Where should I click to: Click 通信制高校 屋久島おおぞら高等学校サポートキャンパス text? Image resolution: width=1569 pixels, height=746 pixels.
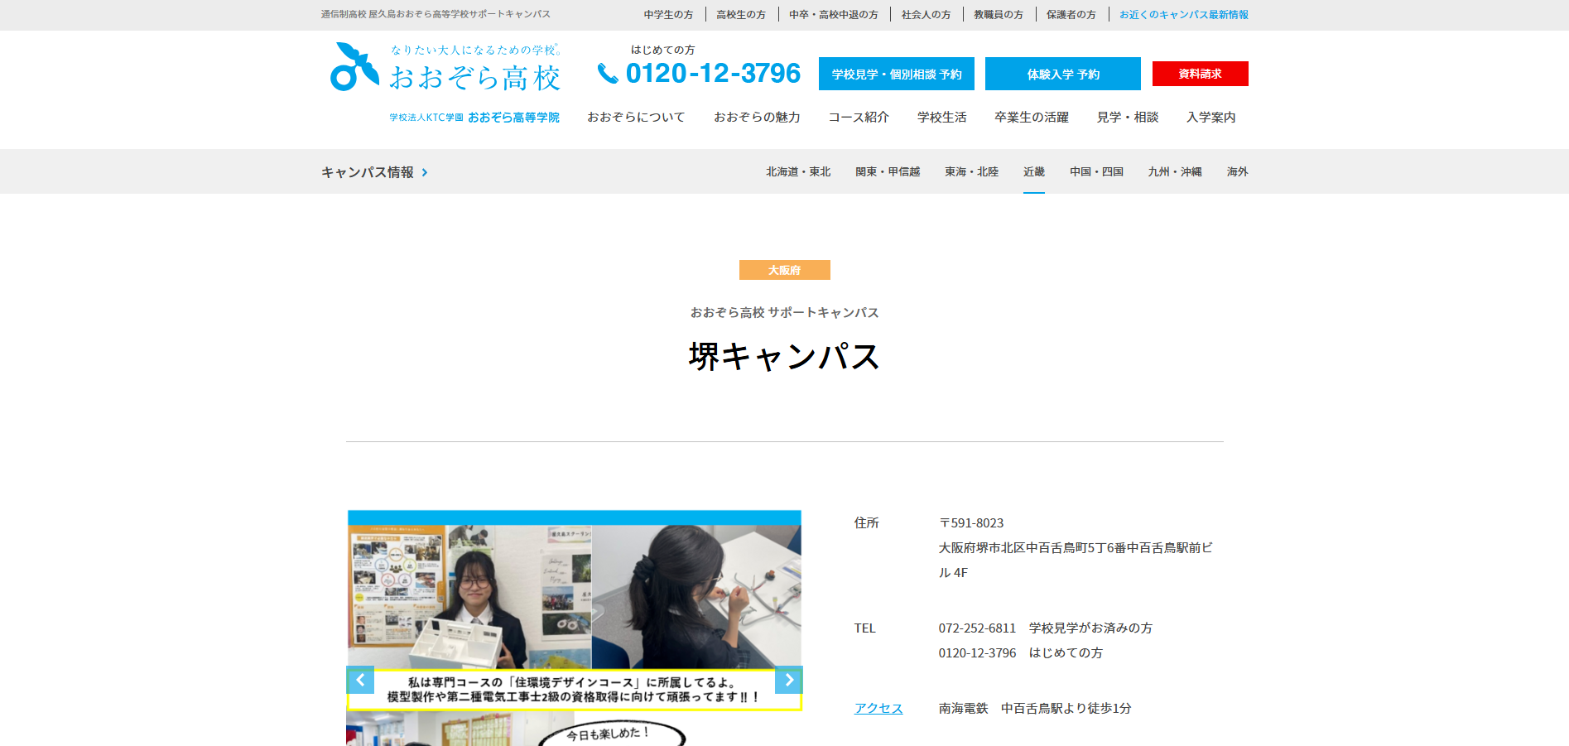[x=436, y=14]
